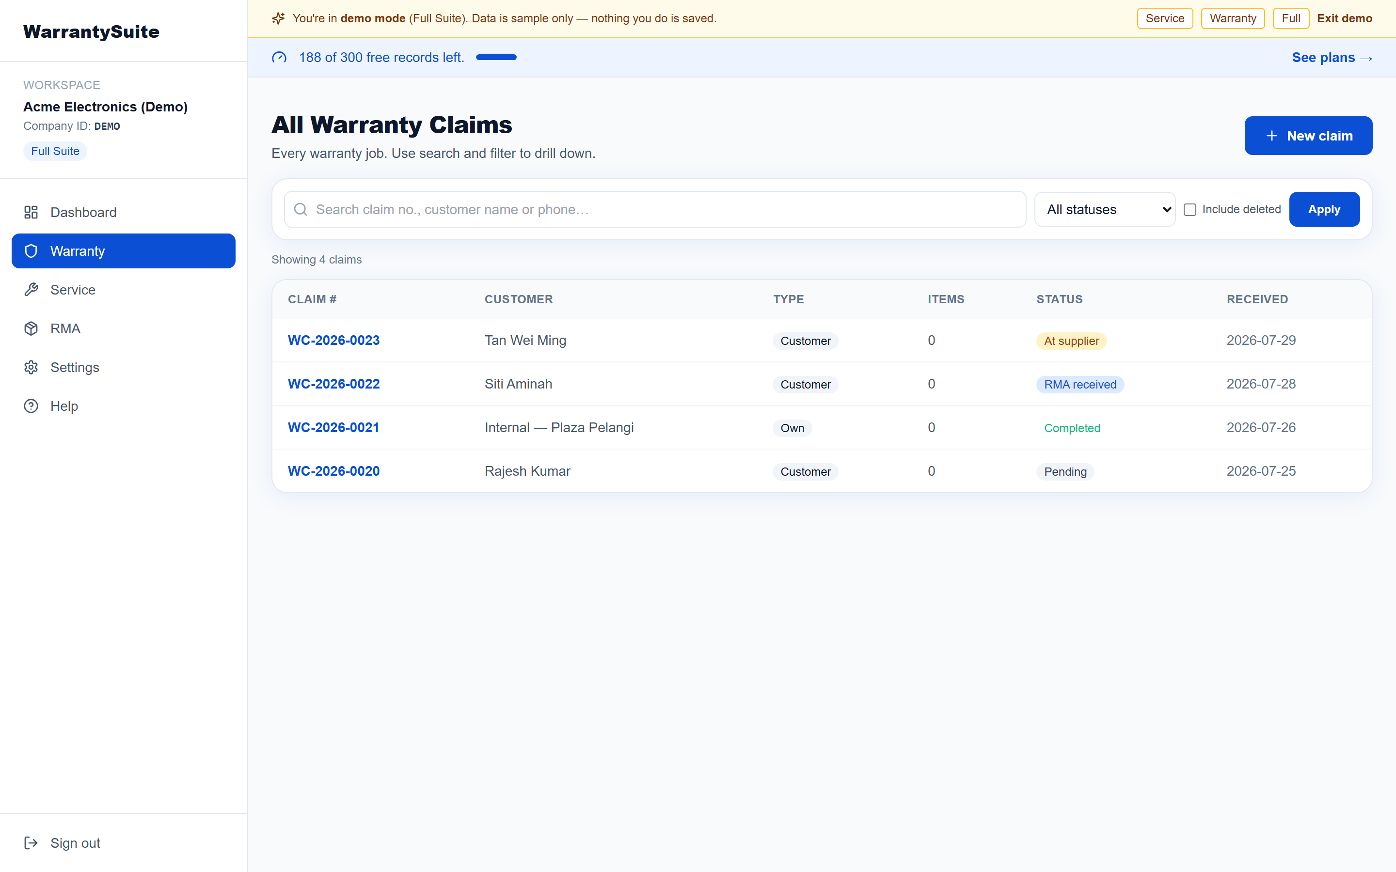Switch demo to Service mode
1396x872 pixels.
[x=1165, y=18]
